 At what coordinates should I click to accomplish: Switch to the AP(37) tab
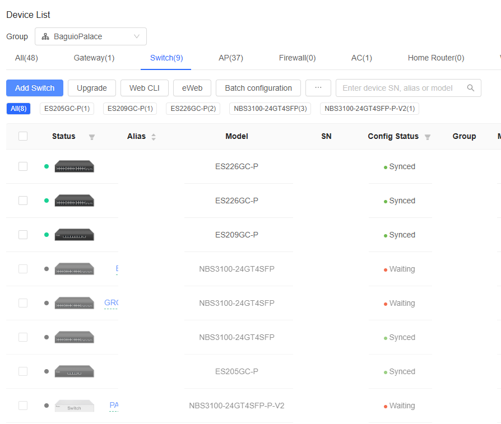230,58
